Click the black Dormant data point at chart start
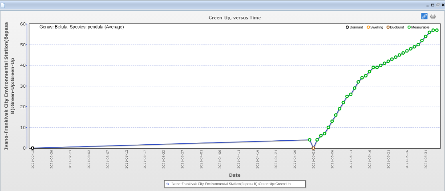 pyautogui.click(x=32, y=148)
